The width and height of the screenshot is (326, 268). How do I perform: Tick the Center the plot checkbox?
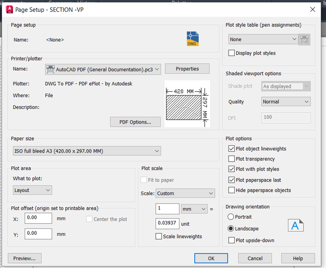pos(89,219)
